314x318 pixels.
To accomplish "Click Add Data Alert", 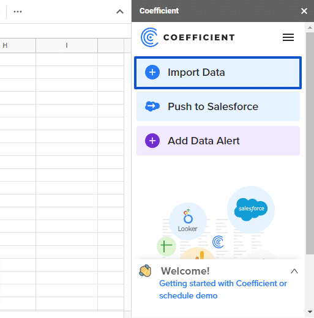I will tap(218, 141).
